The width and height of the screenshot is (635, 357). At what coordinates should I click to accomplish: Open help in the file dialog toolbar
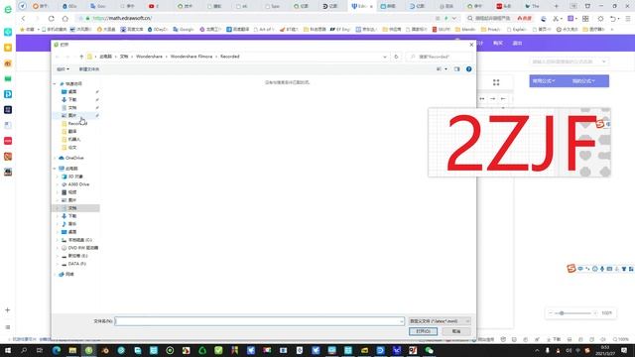468,69
